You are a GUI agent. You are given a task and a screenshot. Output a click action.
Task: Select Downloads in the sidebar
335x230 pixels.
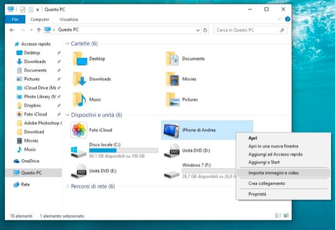pos(35,62)
